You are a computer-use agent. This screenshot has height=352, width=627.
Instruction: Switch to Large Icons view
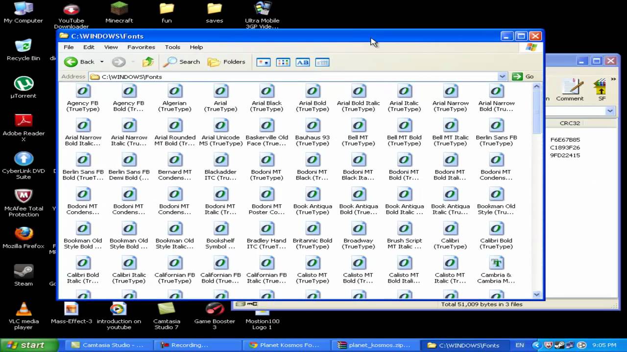click(264, 62)
